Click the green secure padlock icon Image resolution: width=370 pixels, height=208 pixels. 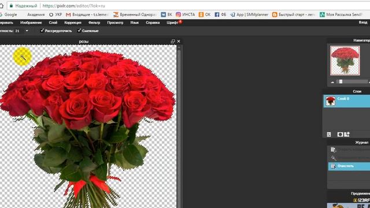click(x=11, y=6)
